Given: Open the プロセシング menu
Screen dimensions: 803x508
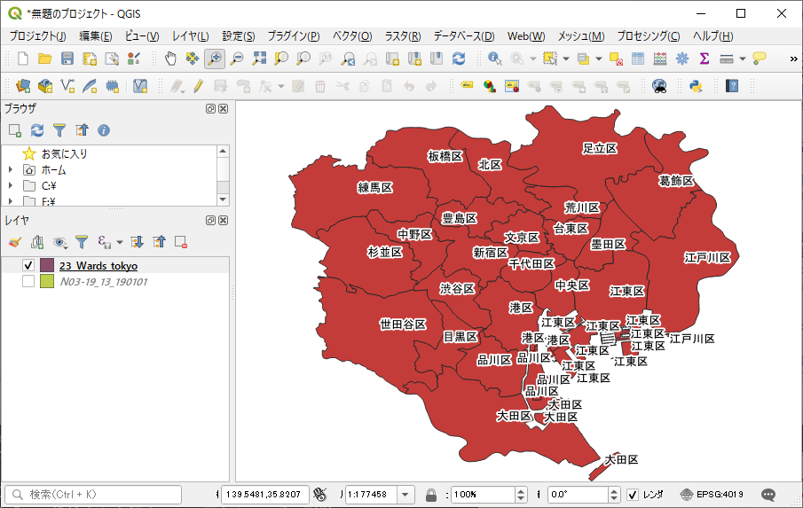Looking at the screenshot, I should (x=648, y=36).
